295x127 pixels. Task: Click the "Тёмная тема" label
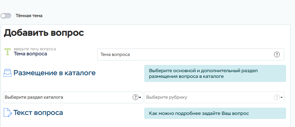click(x=29, y=16)
